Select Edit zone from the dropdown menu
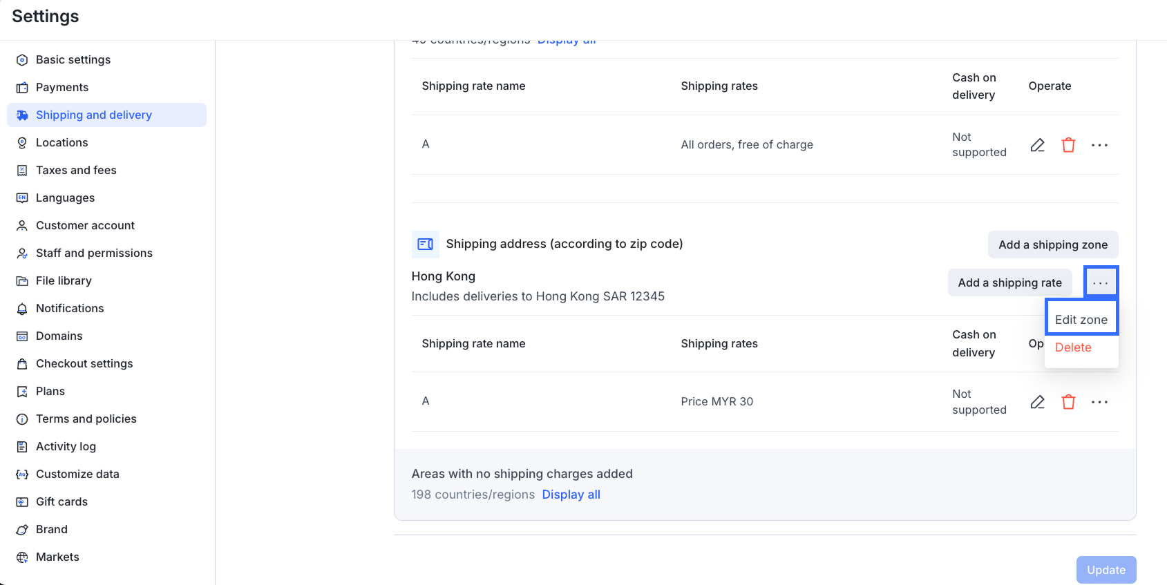The image size is (1167, 585). 1081,320
